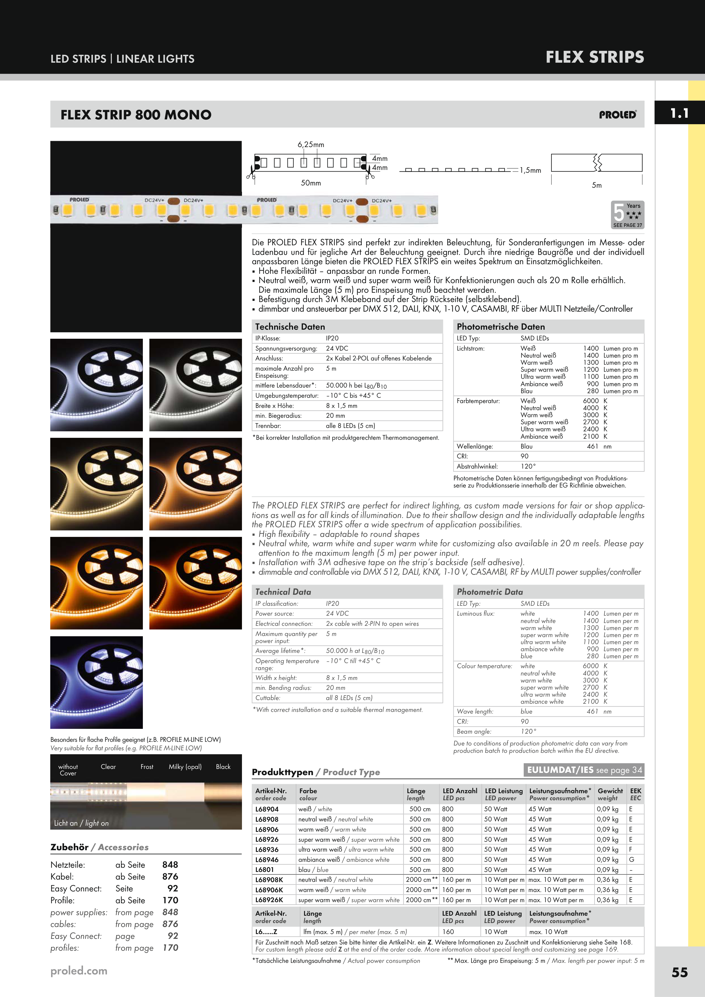705x997 pixels.
Task: Click the 1.1 section tab marker
Action: pos(679,113)
